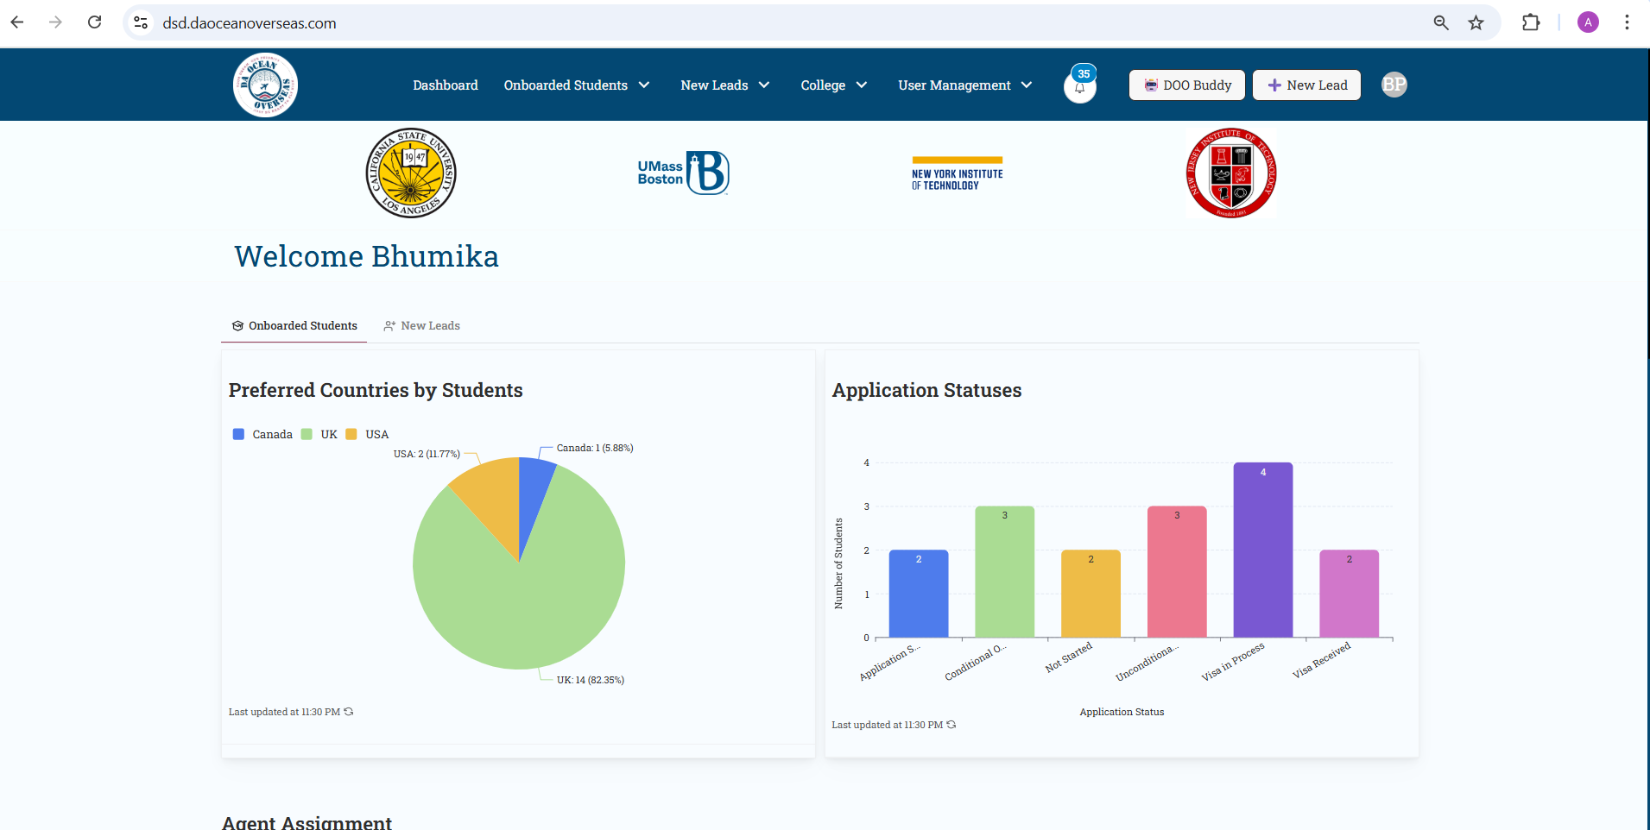Click the pink Visa Received bar
This screenshot has width=1650, height=830.
point(1350,594)
